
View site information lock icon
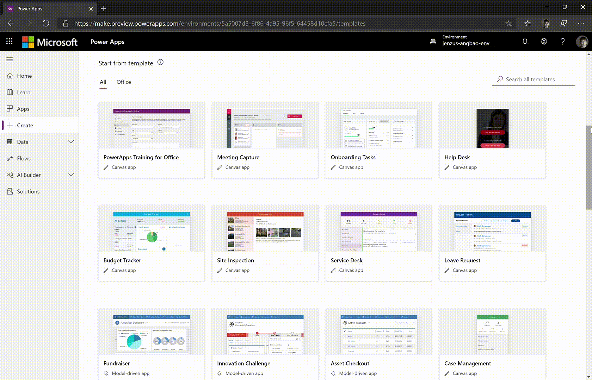pos(65,23)
